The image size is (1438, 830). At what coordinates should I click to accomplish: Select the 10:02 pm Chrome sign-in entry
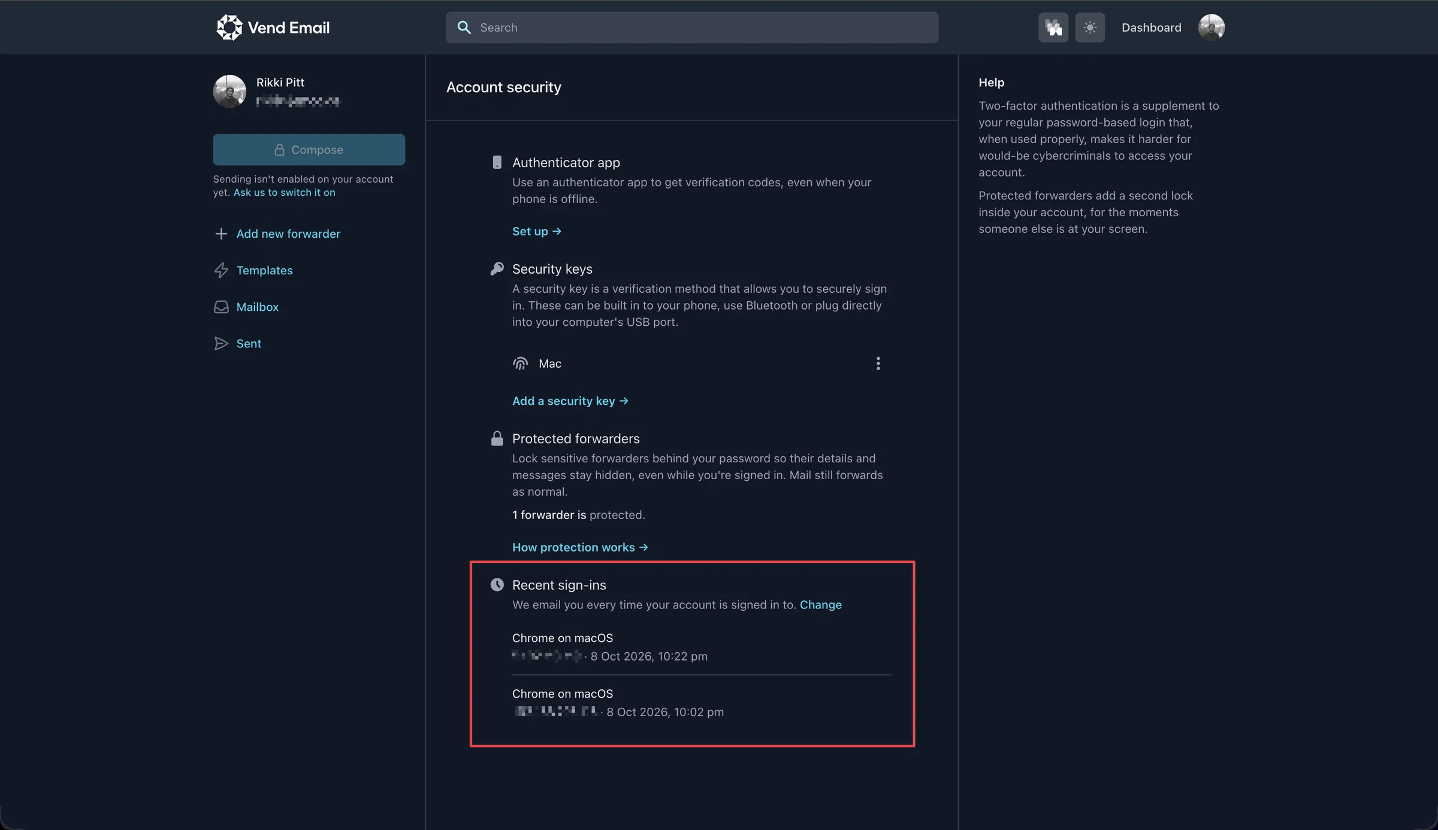click(702, 702)
